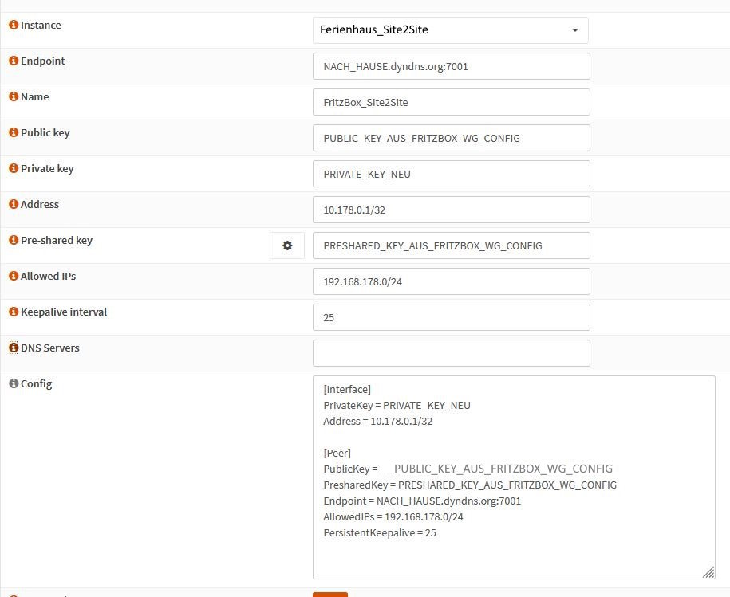Click the Address field with 10.178.0.1/32
This screenshot has width=730, height=597.
pos(451,210)
